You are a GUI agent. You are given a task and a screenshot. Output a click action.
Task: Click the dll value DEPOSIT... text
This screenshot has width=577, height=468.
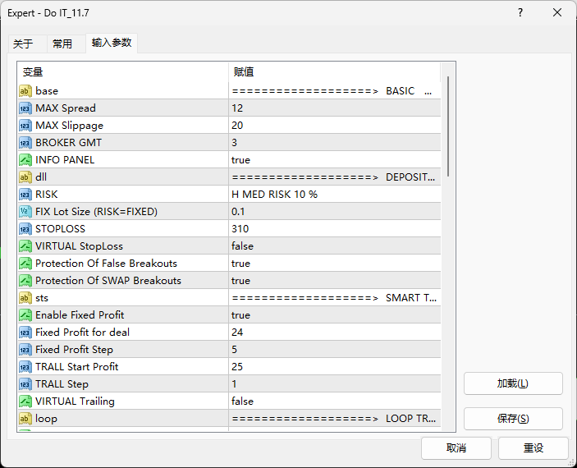[x=335, y=177]
